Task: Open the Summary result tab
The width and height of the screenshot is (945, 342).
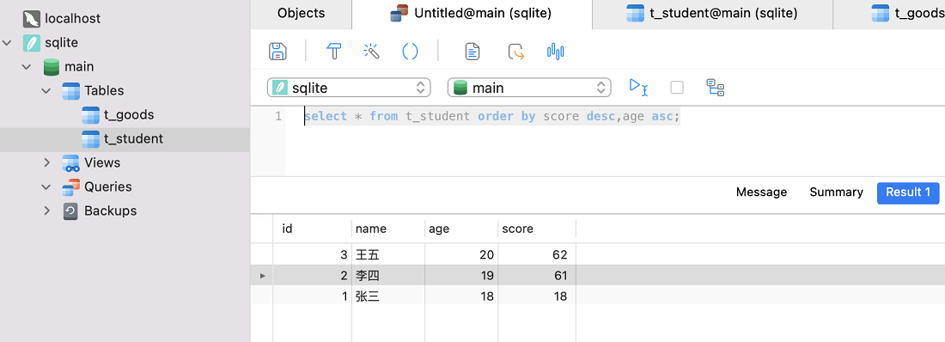Action: pos(836,192)
